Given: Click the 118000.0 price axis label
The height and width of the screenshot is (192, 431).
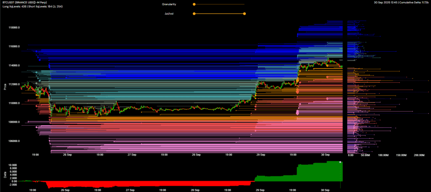Looking at the screenshot, I should (14, 28).
